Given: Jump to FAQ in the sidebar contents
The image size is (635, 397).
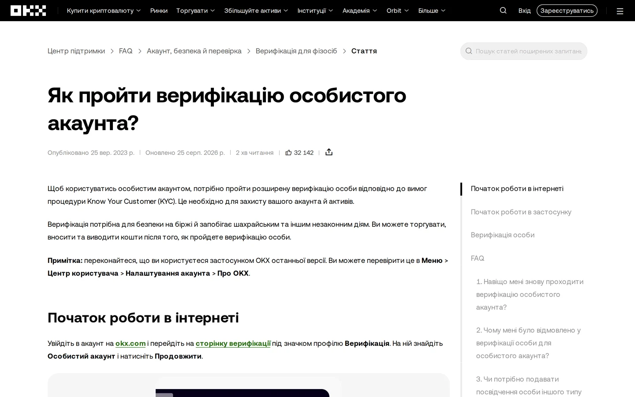Looking at the screenshot, I should (x=478, y=258).
